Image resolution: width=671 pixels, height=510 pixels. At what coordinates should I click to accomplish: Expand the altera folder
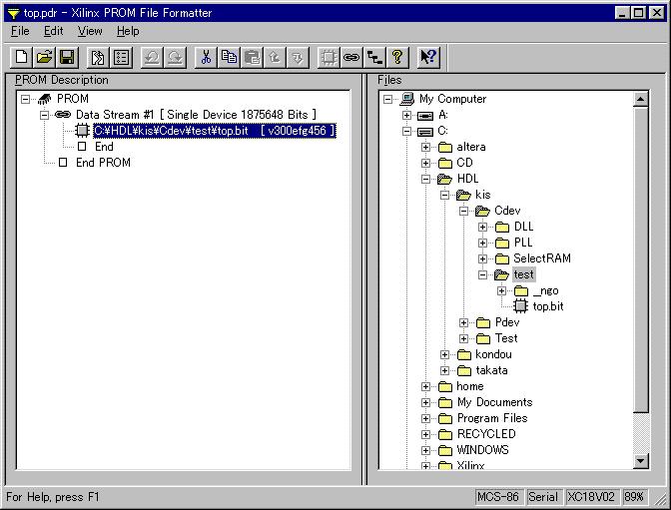(425, 147)
